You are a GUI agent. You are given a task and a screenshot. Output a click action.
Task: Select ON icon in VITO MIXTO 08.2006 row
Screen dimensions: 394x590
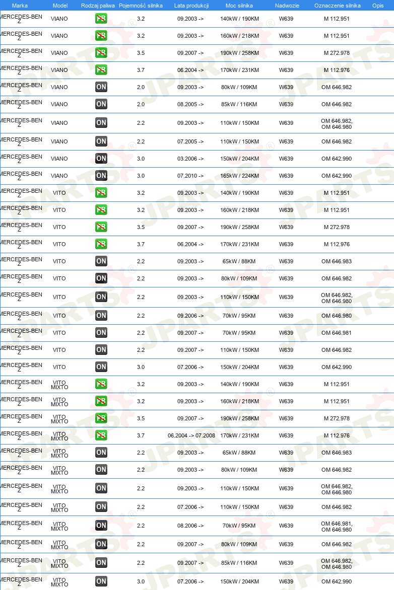click(101, 525)
